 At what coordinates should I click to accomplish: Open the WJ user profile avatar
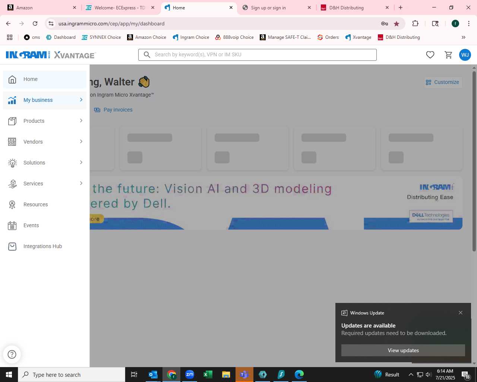click(x=465, y=55)
